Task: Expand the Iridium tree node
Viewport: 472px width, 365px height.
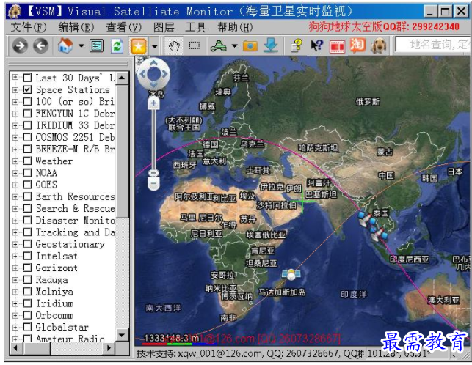Action: [15, 303]
